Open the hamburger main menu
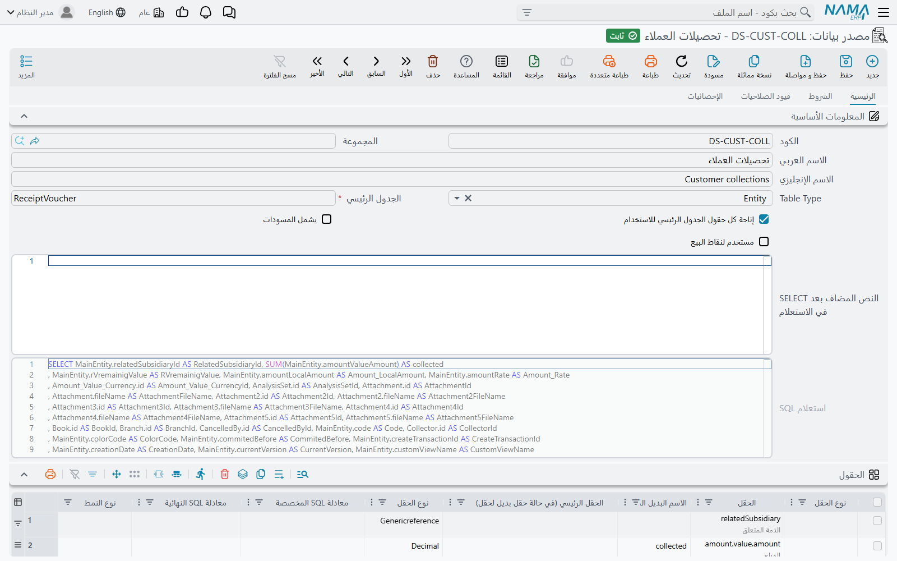897x561 pixels. click(884, 12)
